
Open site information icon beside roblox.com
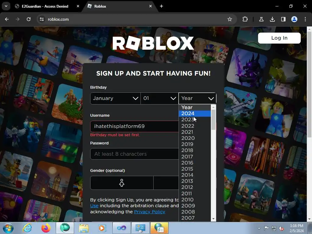click(x=42, y=19)
